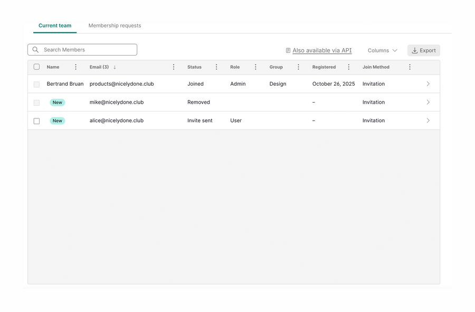Click the download icon in Export button
The image size is (475, 312).
(x=415, y=50)
